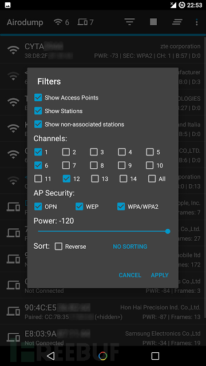Uncheck channel 1 checkbox
The width and height of the screenshot is (206, 366).
tap(38, 152)
